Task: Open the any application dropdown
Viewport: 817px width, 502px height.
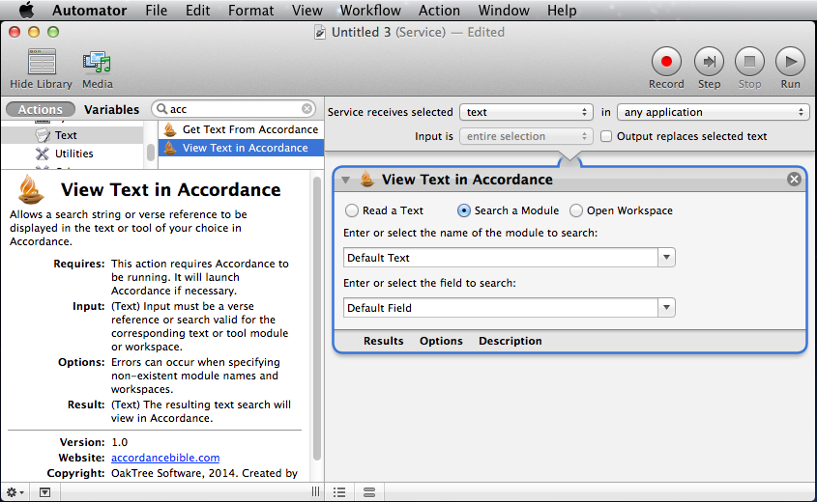Action: pyautogui.click(x=713, y=112)
